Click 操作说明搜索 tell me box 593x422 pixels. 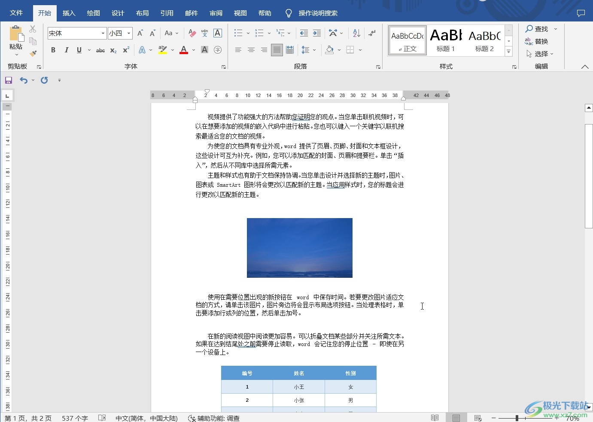(318, 13)
